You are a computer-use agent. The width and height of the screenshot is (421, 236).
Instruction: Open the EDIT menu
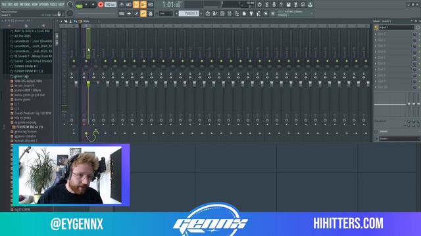11,5
